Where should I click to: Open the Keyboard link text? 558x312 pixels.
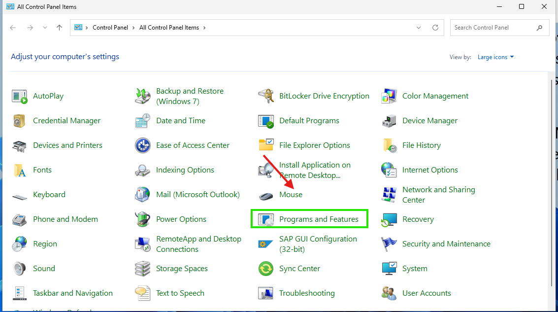pos(49,195)
